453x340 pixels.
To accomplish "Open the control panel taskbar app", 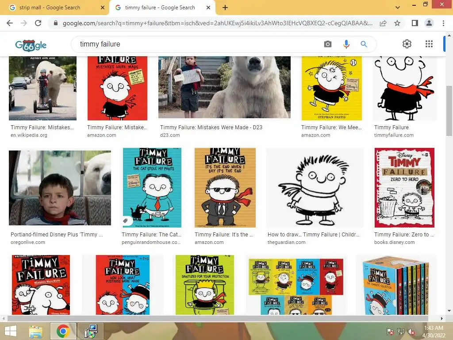I will [91, 331].
